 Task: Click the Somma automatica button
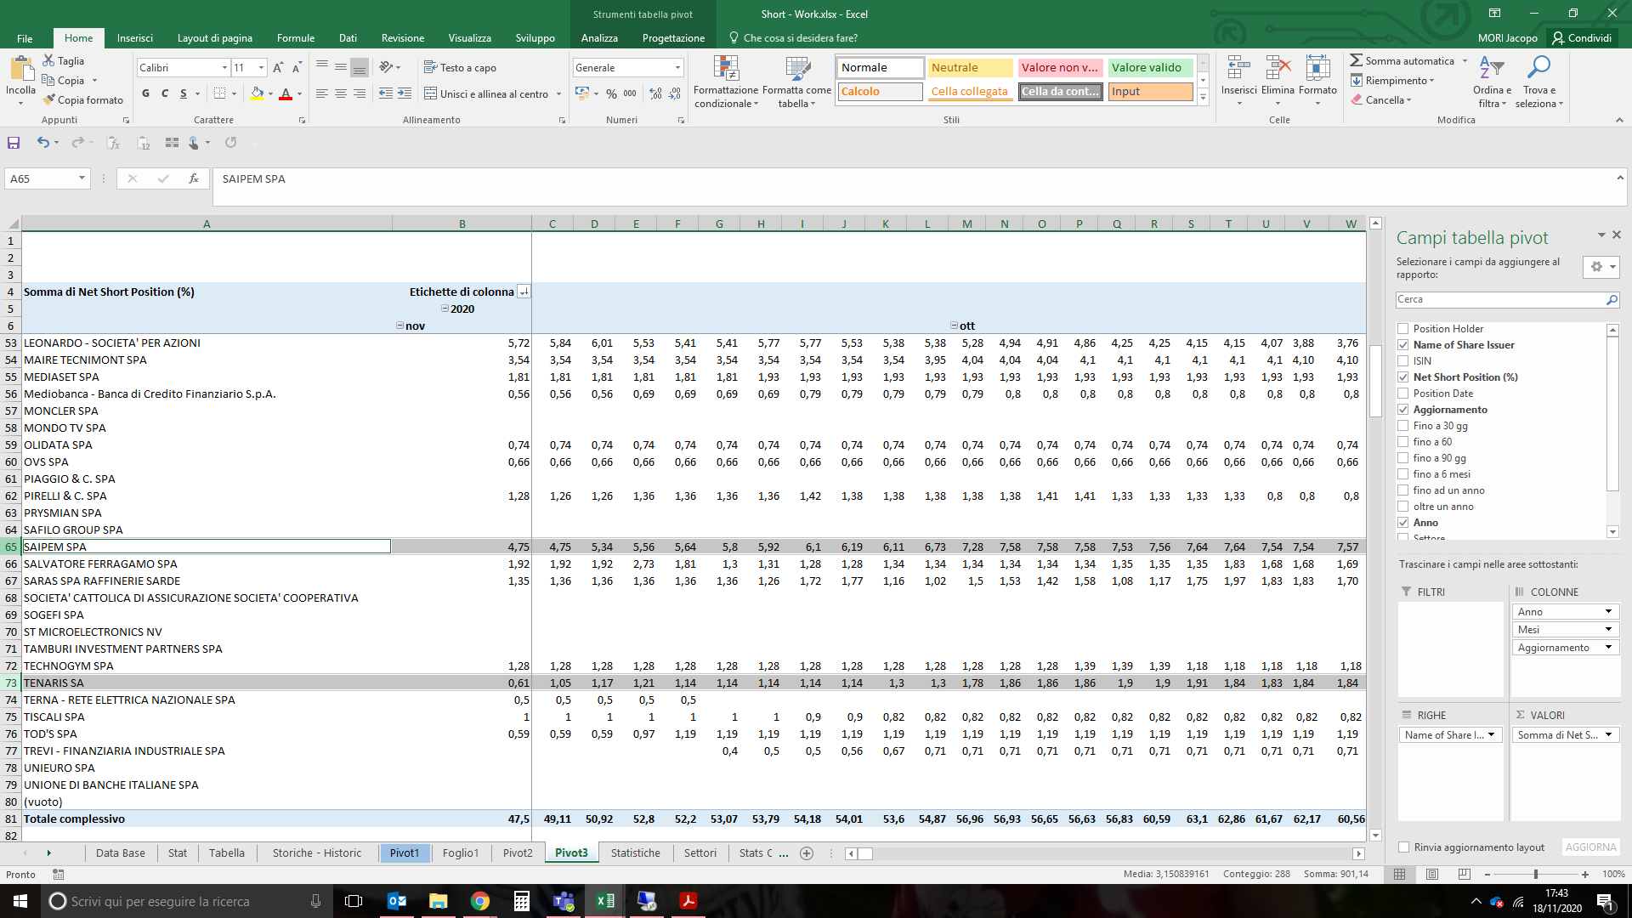[x=1402, y=61]
